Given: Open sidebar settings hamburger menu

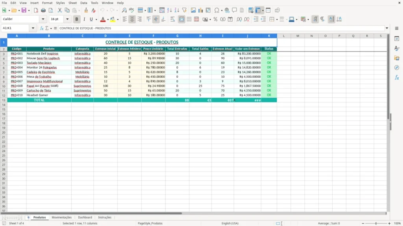Looking at the screenshot, I should pyautogui.click(x=397, y=28).
